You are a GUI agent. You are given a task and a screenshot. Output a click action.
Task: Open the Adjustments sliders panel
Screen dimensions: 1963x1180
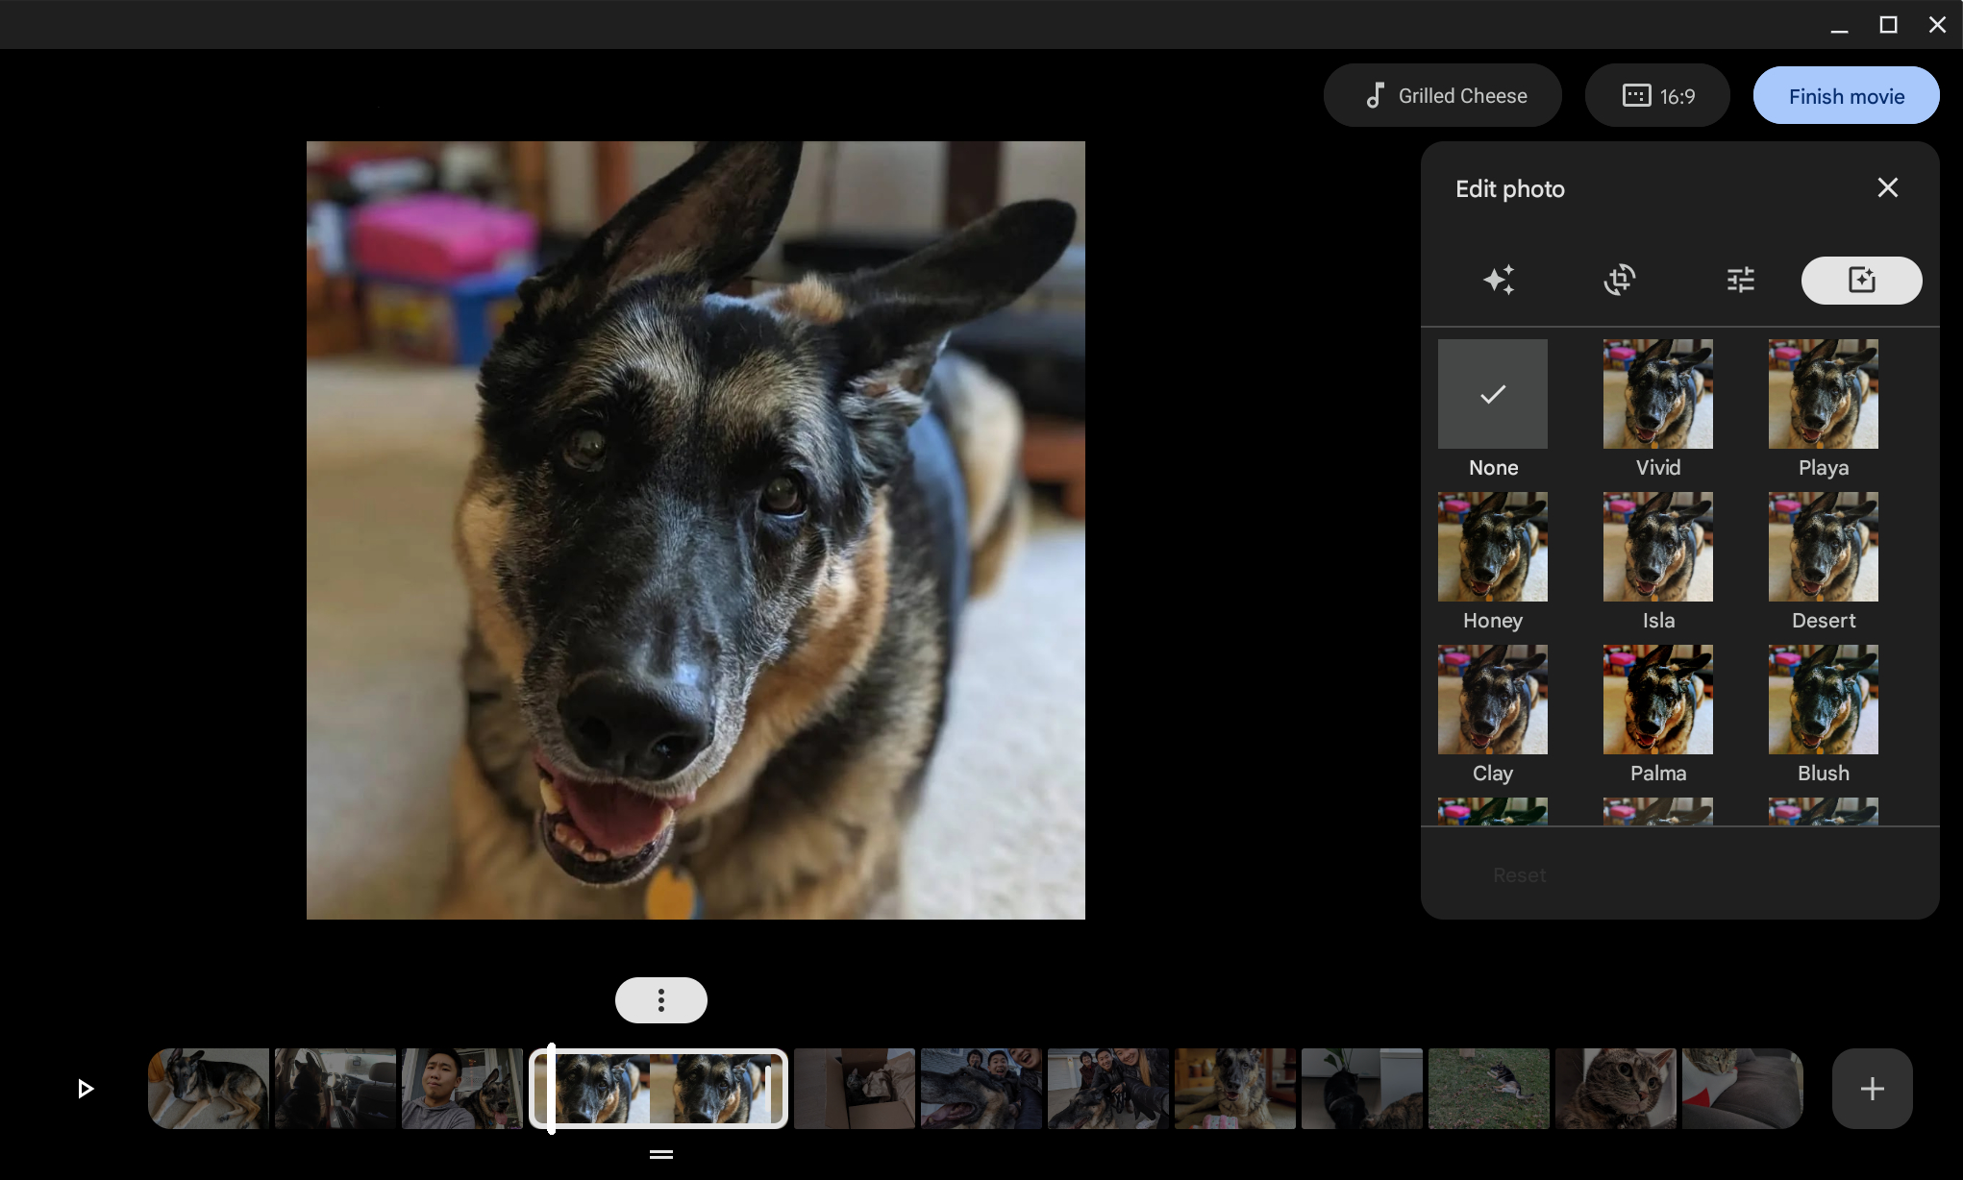[1740, 279]
